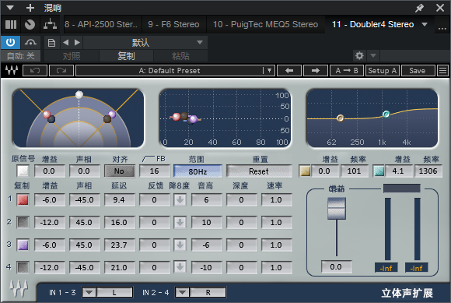Click the Waves redo arrow

pyautogui.click(x=61, y=70)
